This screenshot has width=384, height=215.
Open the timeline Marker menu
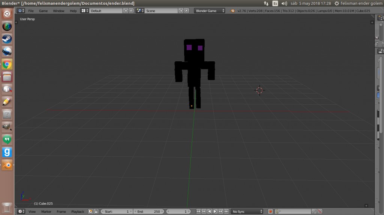pyautogui.click(x=46, y=212)
